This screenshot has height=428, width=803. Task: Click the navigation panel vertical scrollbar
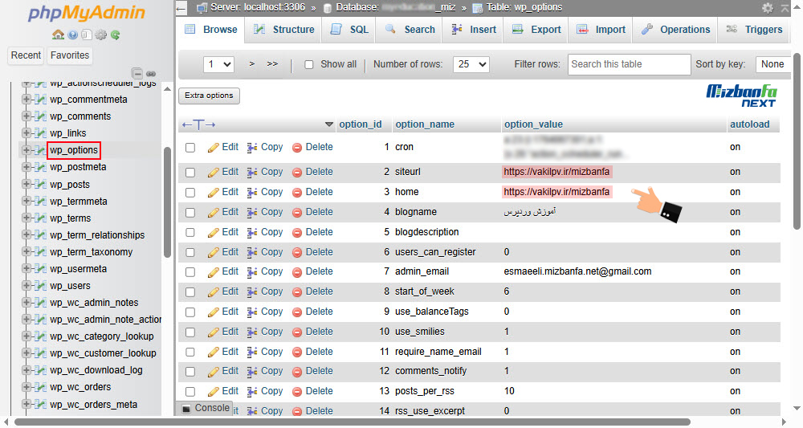click(x=167, y=202)
